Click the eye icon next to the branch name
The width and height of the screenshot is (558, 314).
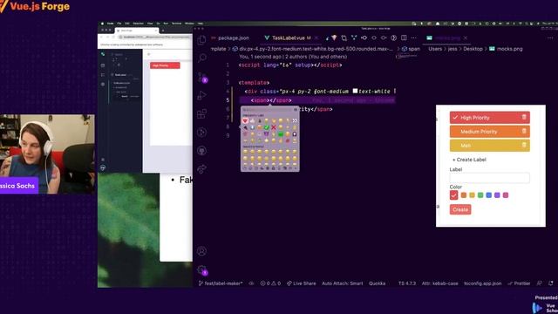(251, 283)
